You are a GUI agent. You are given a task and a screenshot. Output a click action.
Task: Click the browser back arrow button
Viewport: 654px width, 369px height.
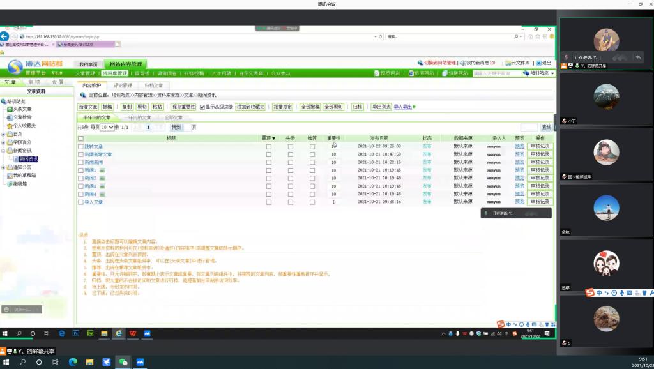(4, 36)
